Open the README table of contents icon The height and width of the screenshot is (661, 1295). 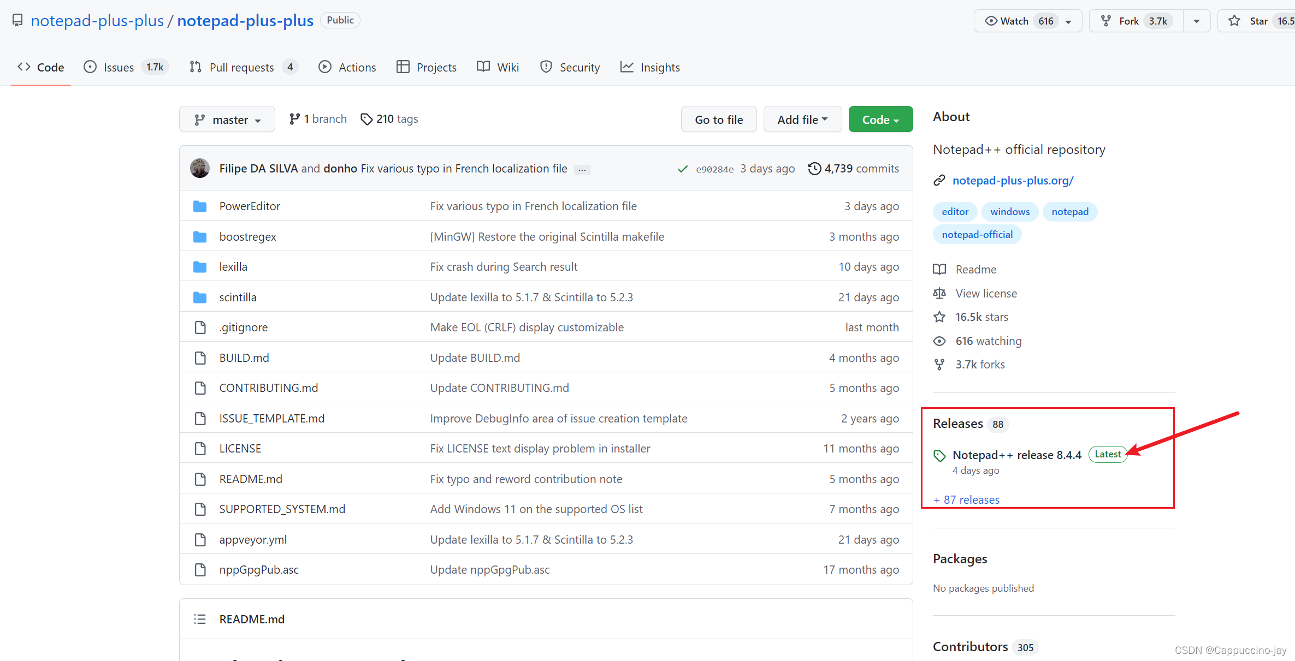(x=200, y=619)
